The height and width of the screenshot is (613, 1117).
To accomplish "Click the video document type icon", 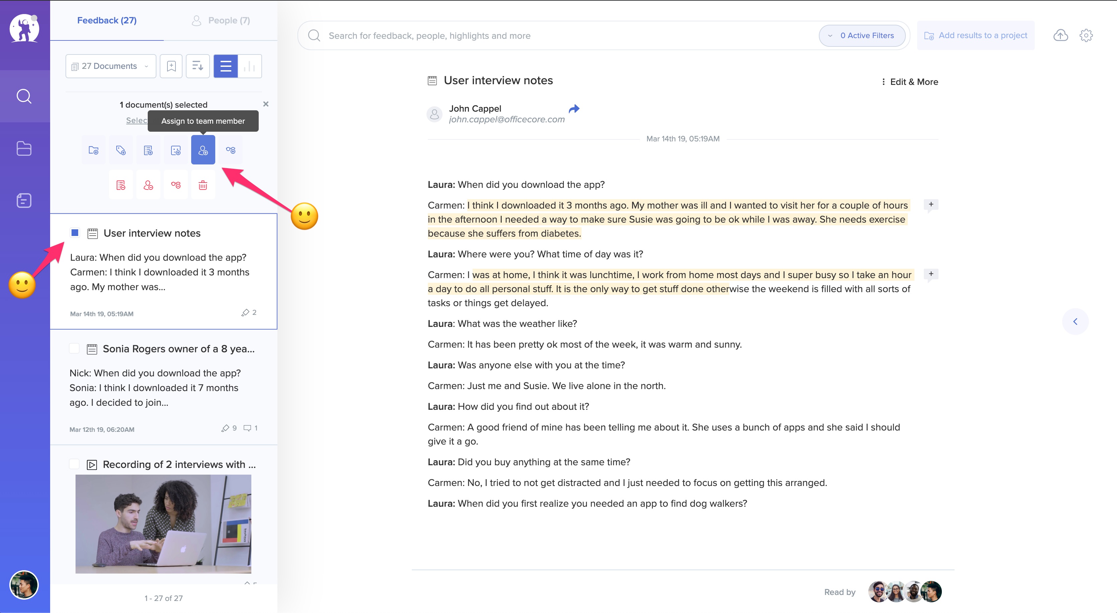I will pos(92,465).
